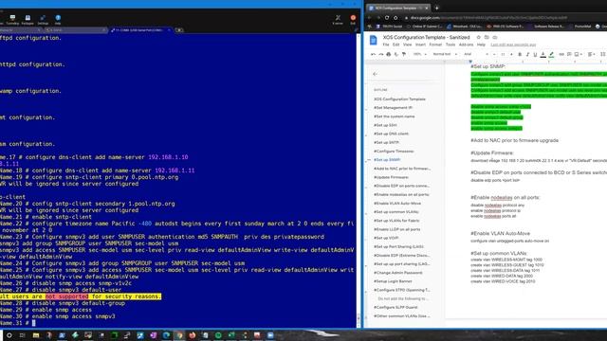Open the Arial font dropdown
This screenshot has height=341, width=607.
click(476, 55)
